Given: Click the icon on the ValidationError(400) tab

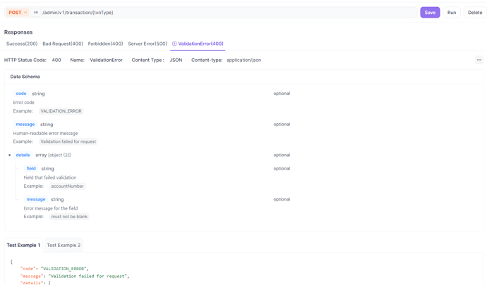Looking at the screenshot, I should (x=174, y=44).
